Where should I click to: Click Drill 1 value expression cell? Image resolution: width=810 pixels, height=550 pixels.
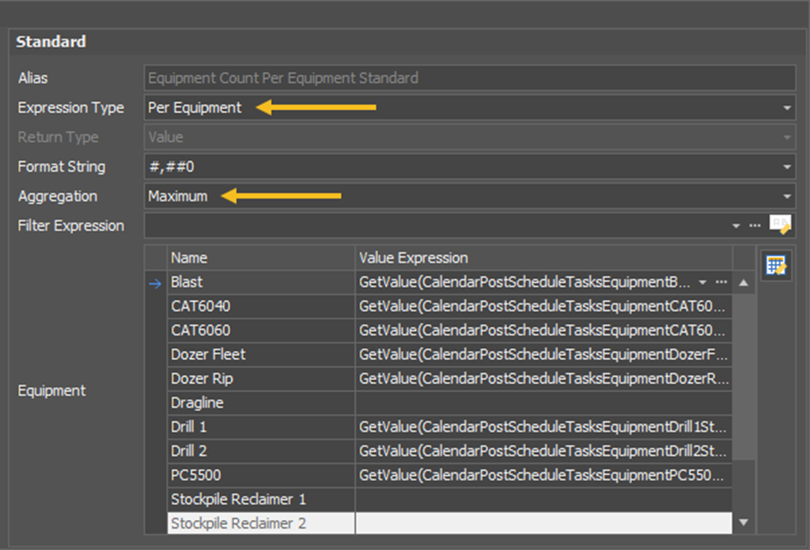click(x=544, y=427)
